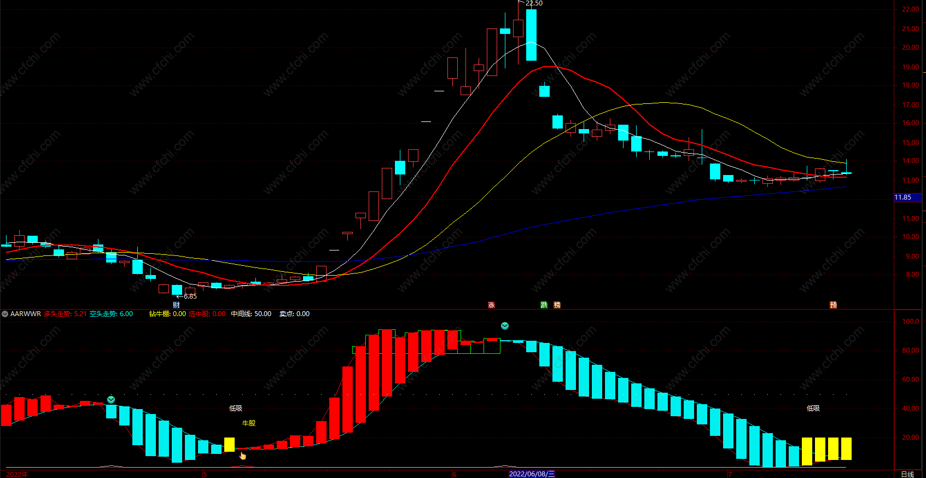The width and height of the screenshot is (926, 478).
Task: Click the 牛股 signal label in the indicator
Action: (x=249, y=423)
